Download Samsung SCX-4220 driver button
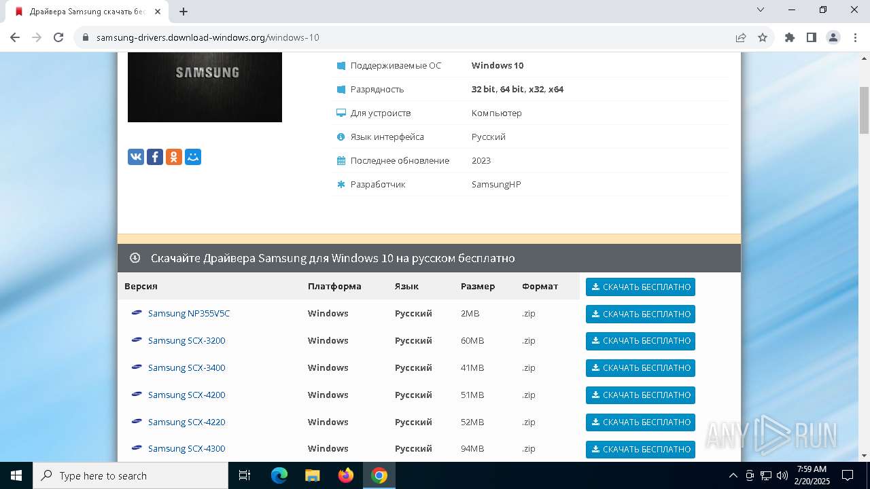This screenshot has width=870, height=489. pyautogui.click(x=640, y=422)
